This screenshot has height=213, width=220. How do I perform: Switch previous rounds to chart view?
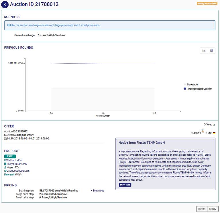(204, 51)
